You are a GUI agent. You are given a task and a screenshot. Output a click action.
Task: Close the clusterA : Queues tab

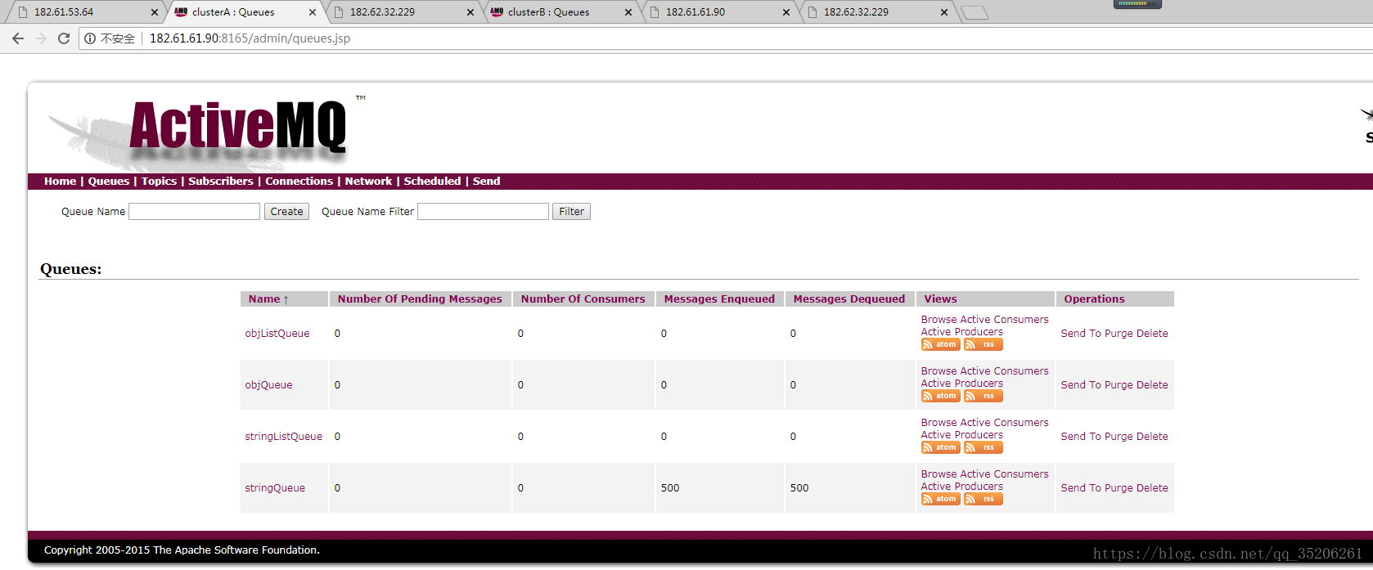click(313, 12)
